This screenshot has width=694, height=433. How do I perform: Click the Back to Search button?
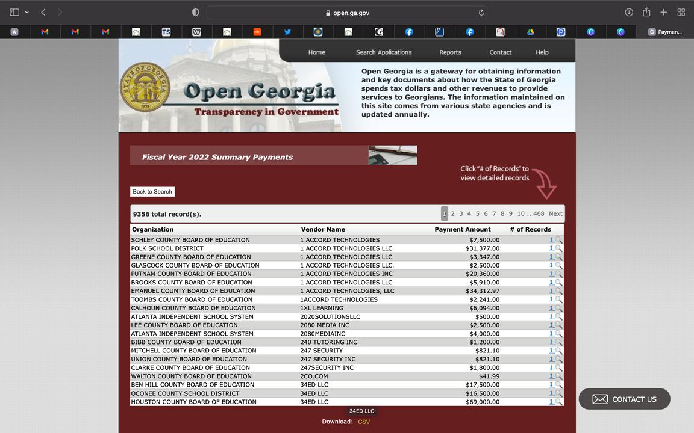[152, 192]
